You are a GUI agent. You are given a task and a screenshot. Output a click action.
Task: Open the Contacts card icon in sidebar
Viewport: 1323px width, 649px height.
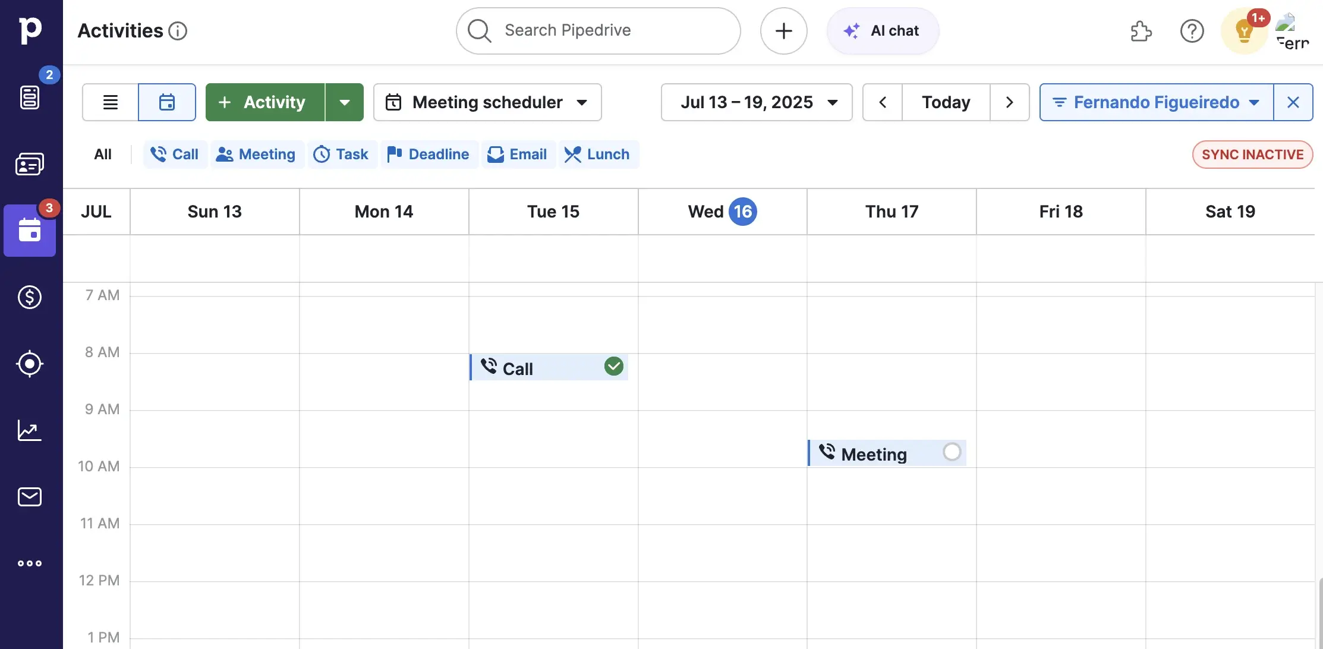(30, 165)
